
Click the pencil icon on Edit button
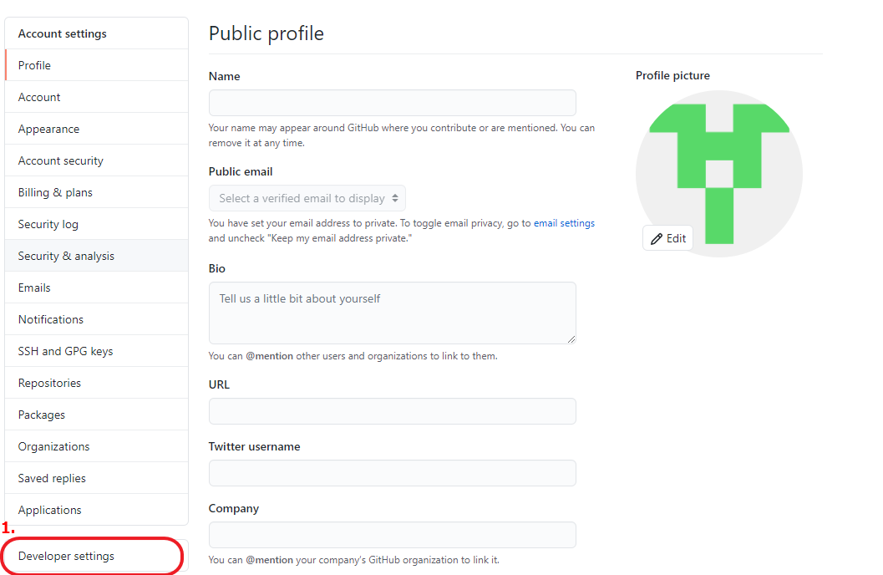pyautogui.click(x=656, y=239)
